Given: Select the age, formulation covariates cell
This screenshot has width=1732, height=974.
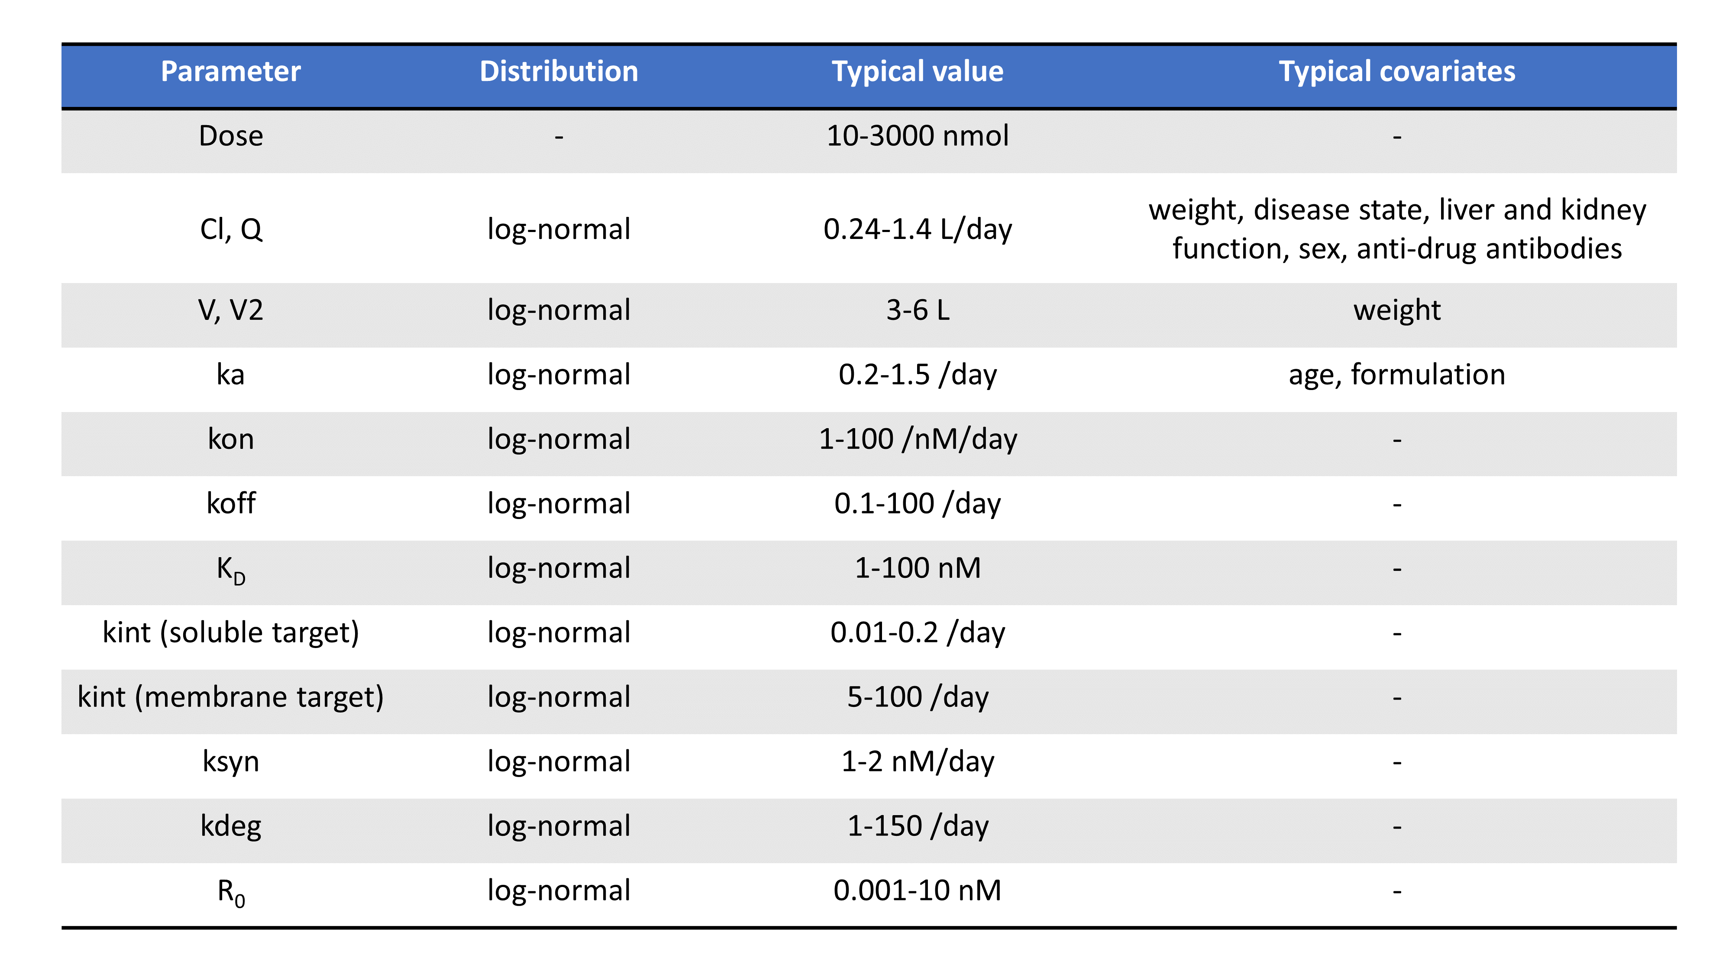Looking at the screenshot, I should click(1396, 374).
